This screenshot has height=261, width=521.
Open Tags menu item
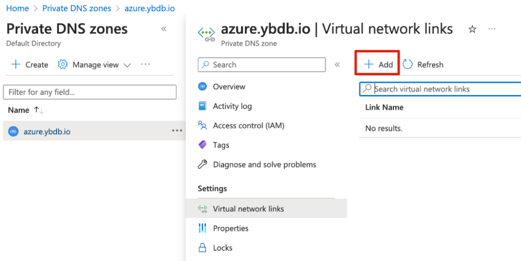pos(221,145)
